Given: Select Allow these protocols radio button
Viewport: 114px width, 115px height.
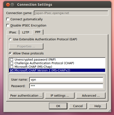Looking at the screenshot, I should [10, 53].
